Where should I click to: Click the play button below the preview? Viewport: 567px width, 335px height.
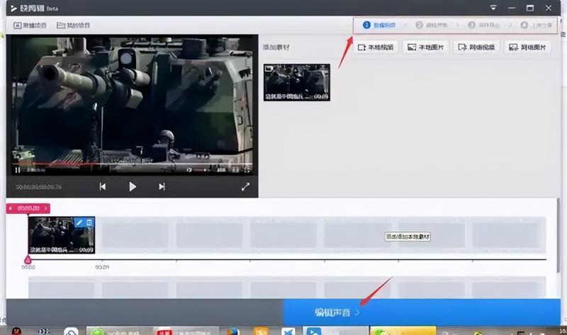[x=133, y=187]
